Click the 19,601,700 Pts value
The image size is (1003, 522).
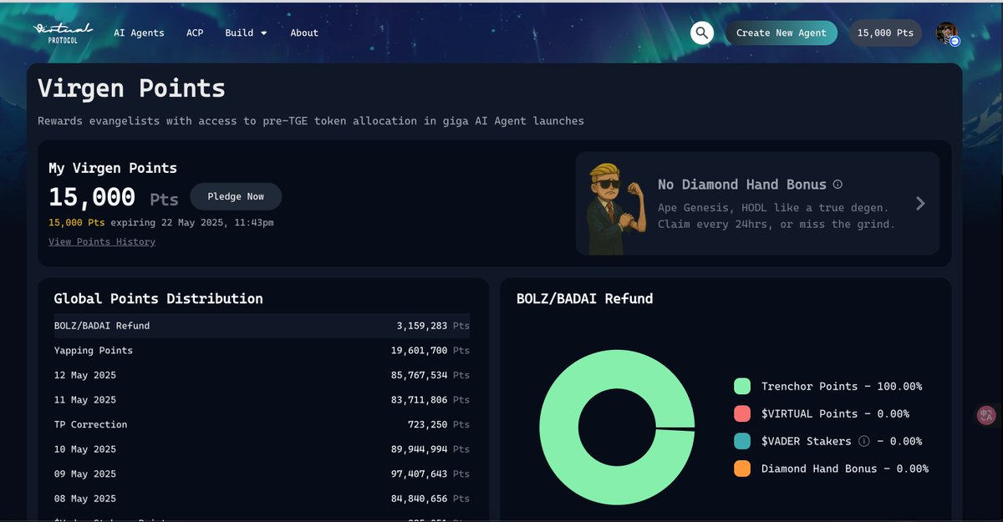(x=430, y=351)
